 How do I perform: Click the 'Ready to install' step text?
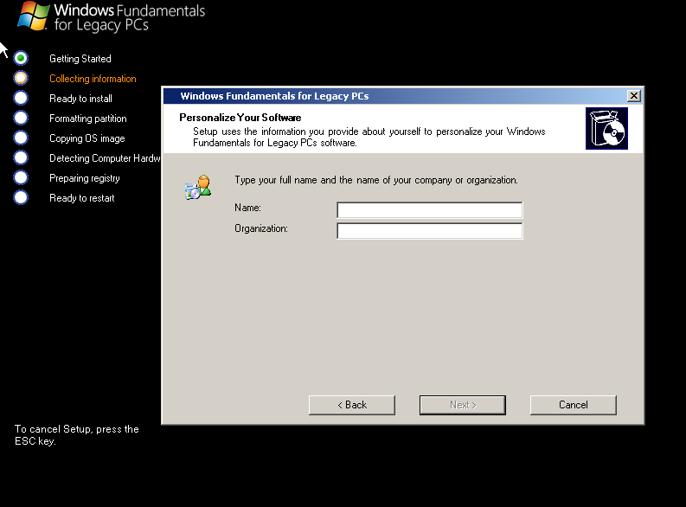pos(80,99)
